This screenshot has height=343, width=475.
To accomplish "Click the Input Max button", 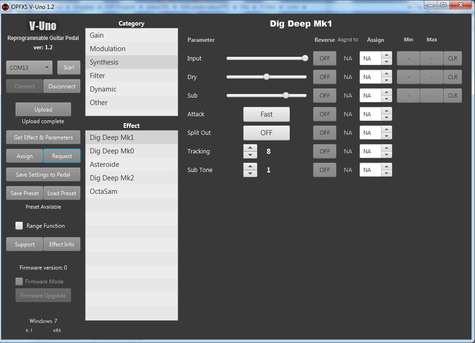I will (x=432, y=59).
